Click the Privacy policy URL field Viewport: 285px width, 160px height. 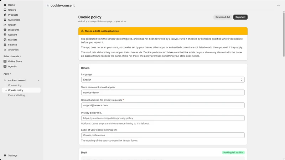[x=163, y=118]
